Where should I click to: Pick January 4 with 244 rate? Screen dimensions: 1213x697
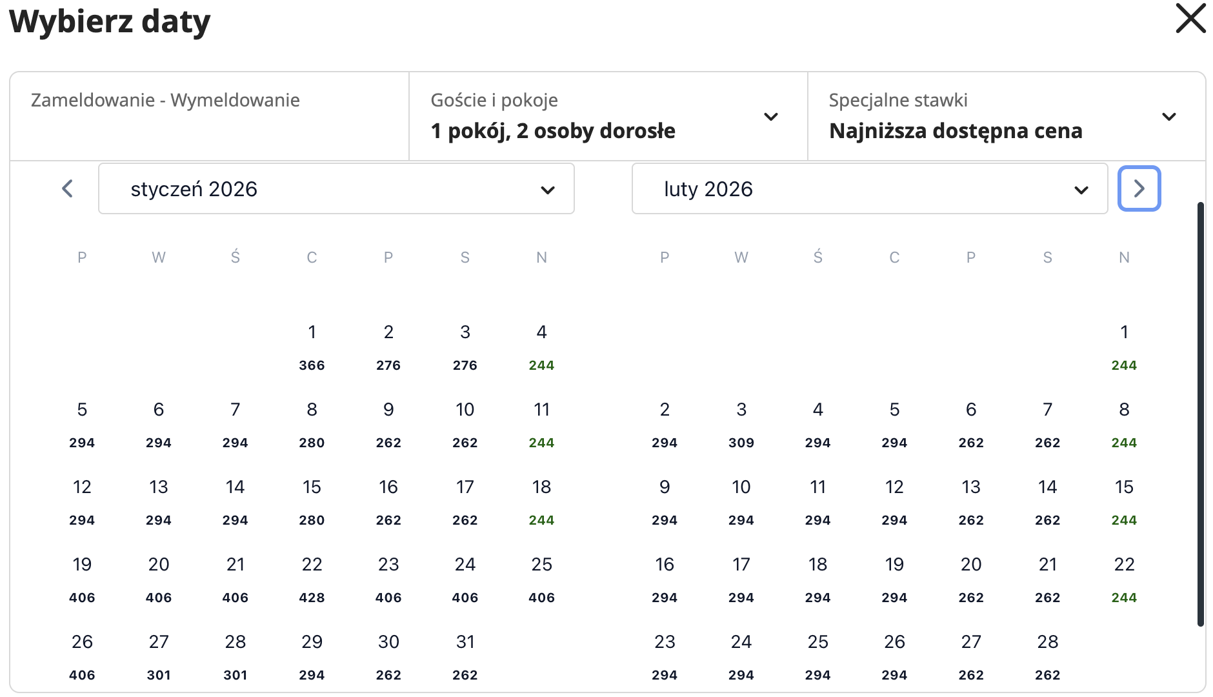coord(541,346)
